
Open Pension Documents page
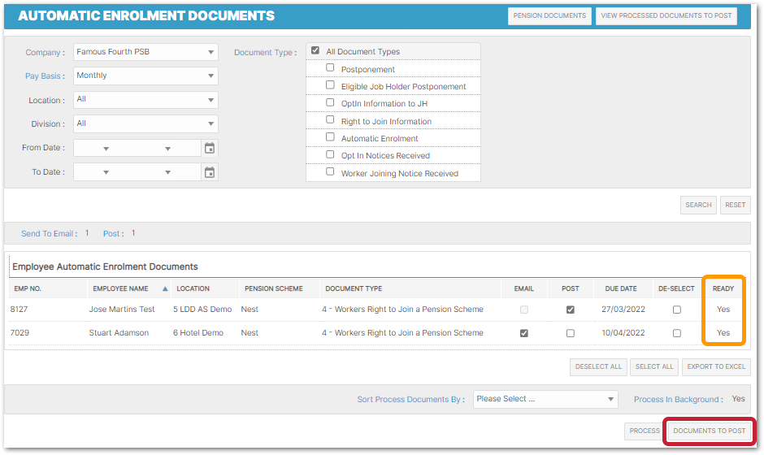tap(549, 15)
